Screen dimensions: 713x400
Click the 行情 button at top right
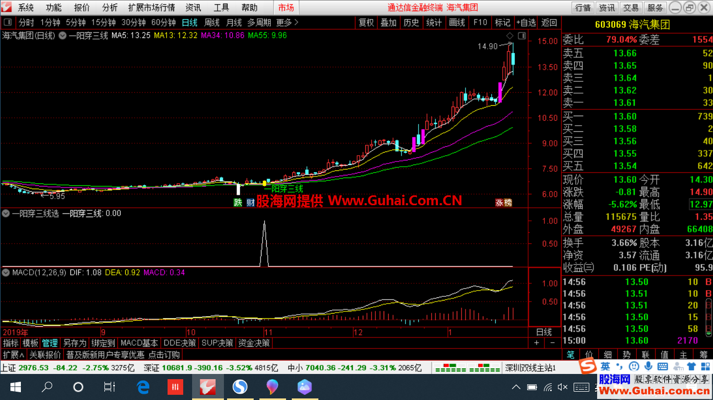point(583,8)
